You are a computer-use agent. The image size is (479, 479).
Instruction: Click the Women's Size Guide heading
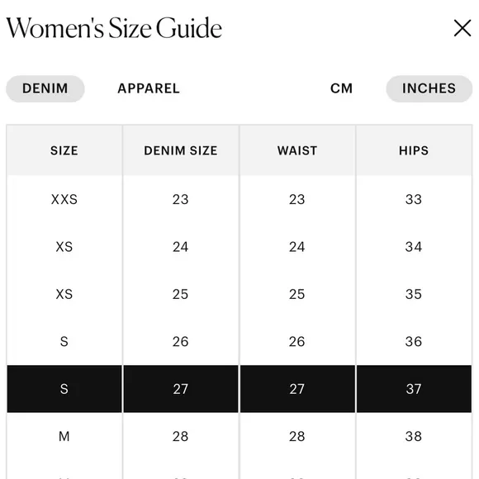point(114,28)
